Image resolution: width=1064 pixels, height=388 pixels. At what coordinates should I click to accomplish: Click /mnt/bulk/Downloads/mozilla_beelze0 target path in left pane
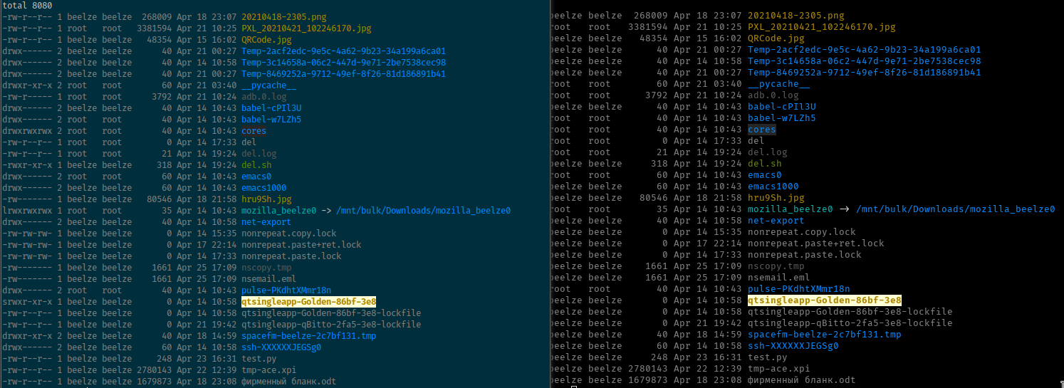[424, 210]
